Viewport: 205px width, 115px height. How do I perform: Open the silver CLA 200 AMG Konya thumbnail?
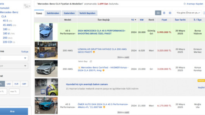(x=46, y=68)
